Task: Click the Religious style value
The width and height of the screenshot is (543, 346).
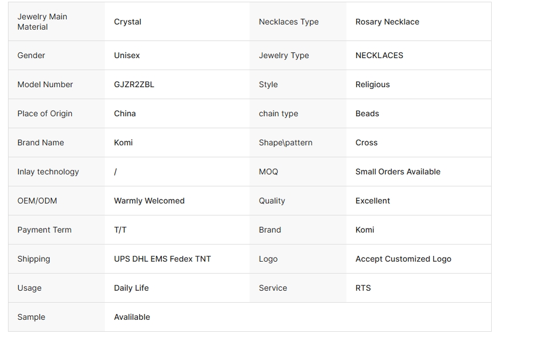Action: tap(373, 84)
